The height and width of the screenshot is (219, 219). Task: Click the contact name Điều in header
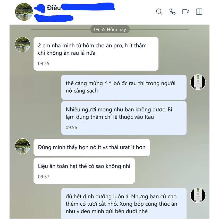(x=54, y=8)
